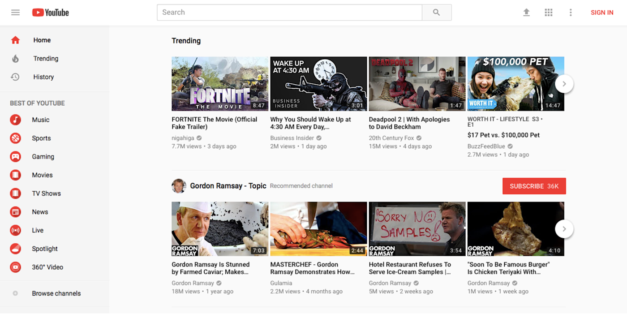
Task: Open title "Why You Should Wake Up at 4:30 AM"
Action: pos(310,123)
